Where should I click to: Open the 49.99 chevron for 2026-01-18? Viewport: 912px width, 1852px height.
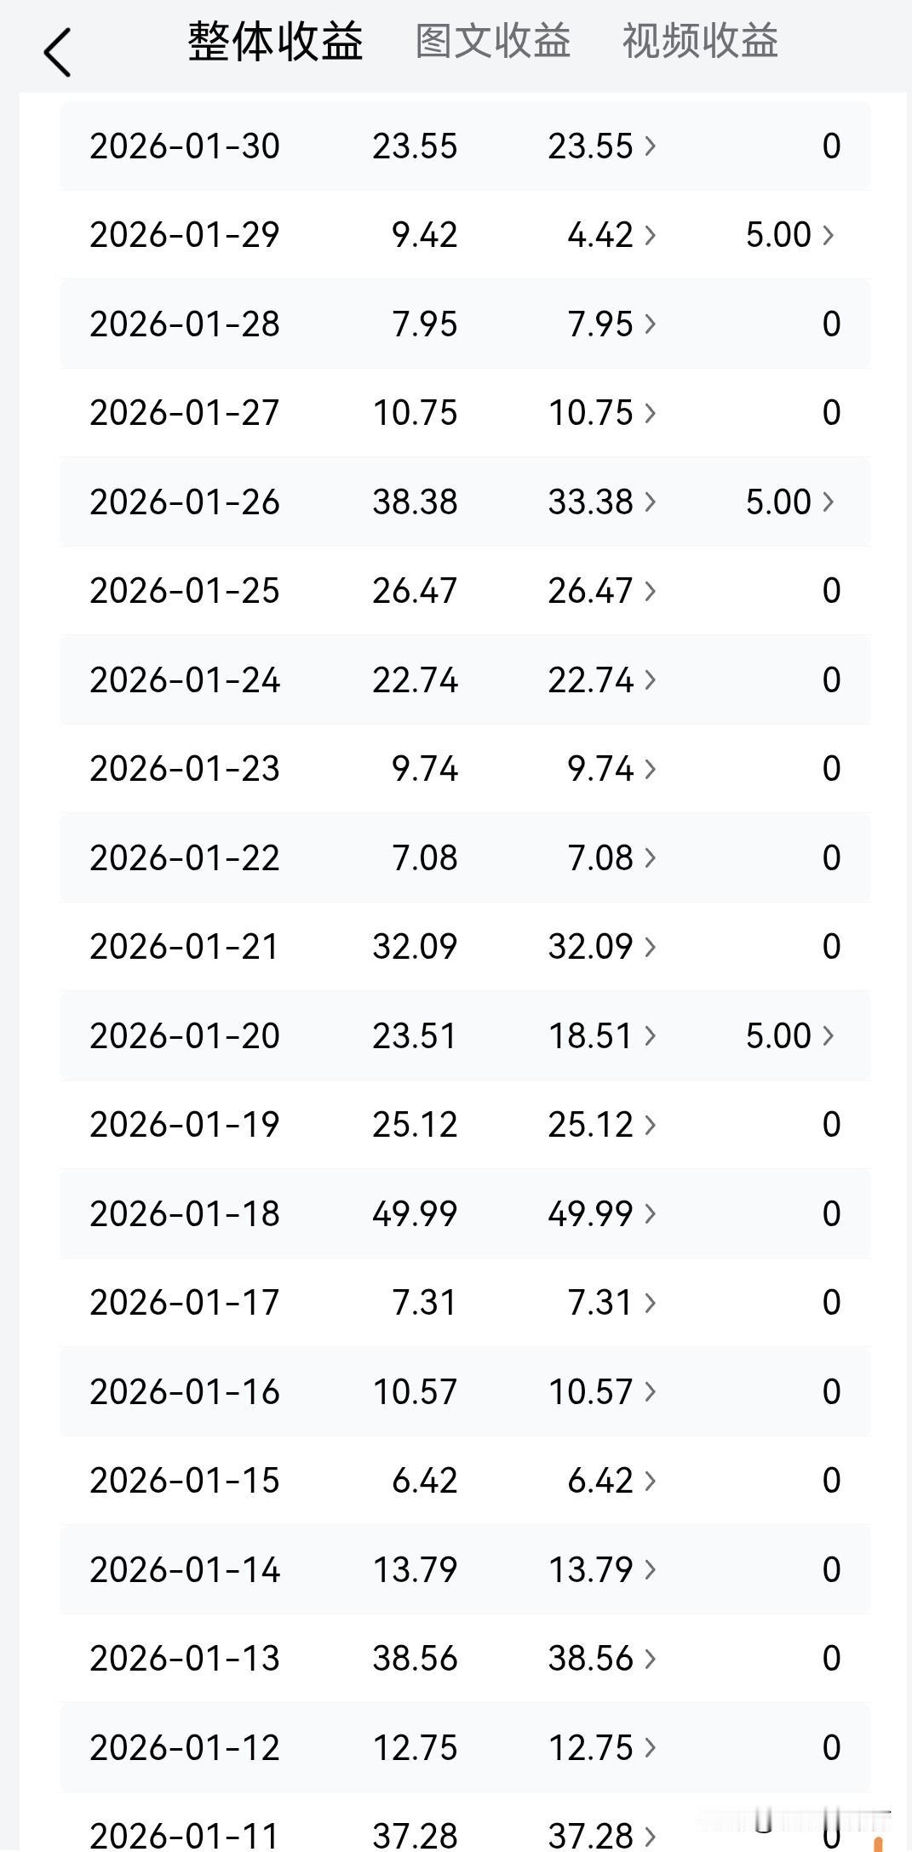(x=602, y=1213)
